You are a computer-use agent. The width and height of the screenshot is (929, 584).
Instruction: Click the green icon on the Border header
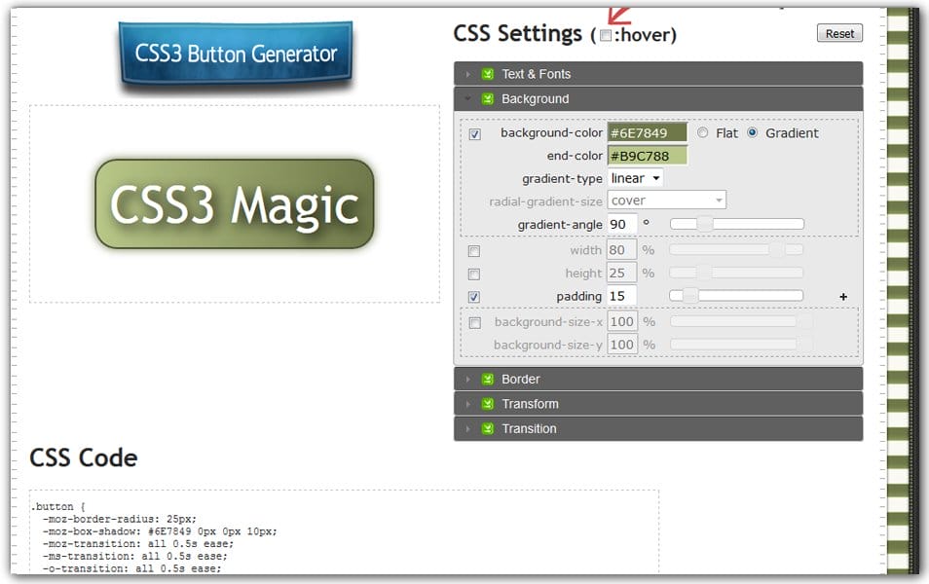coord(489,379)
